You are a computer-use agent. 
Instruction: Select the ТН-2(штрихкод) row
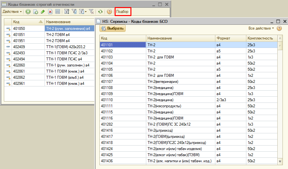click(x=189, y=130)
